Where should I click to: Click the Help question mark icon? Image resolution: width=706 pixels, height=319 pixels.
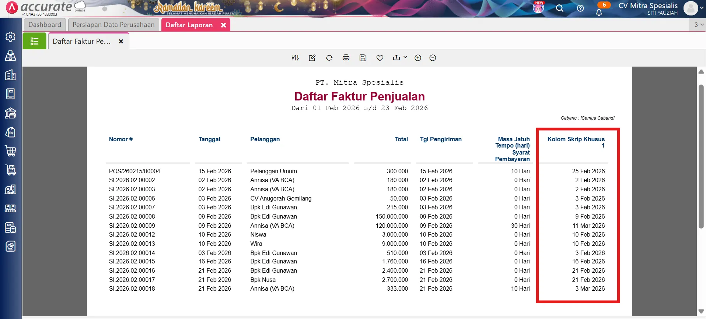pos(580,8)
